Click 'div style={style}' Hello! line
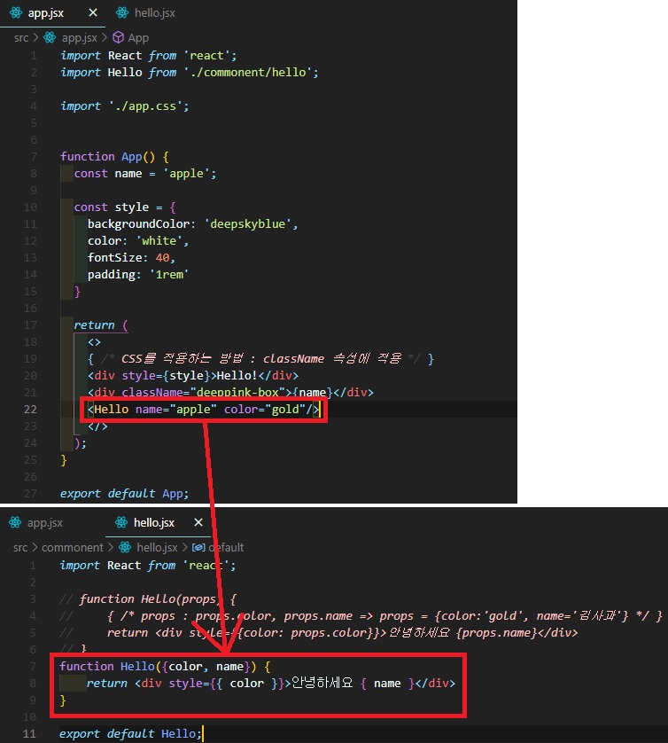The image size is (668, 743). [193, 376]
